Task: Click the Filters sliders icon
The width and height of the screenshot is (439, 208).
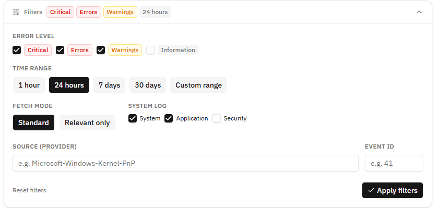Action: pos(16,12)
